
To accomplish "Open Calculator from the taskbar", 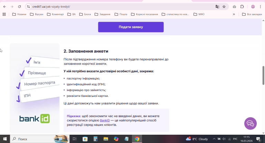I will (x=96, y=139).
